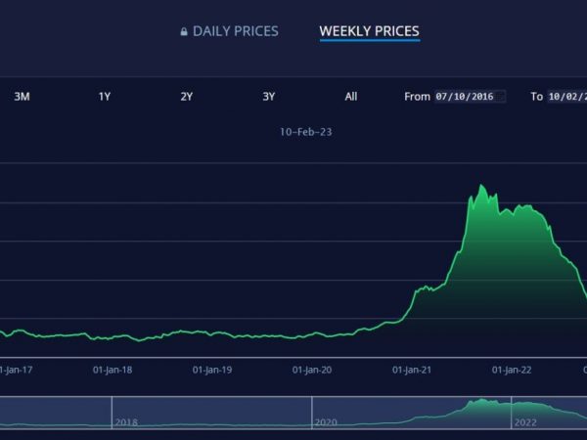
Task: Click the lock icon beside Daily Prices
Action: pyautogui.click(x=184, y=31)
